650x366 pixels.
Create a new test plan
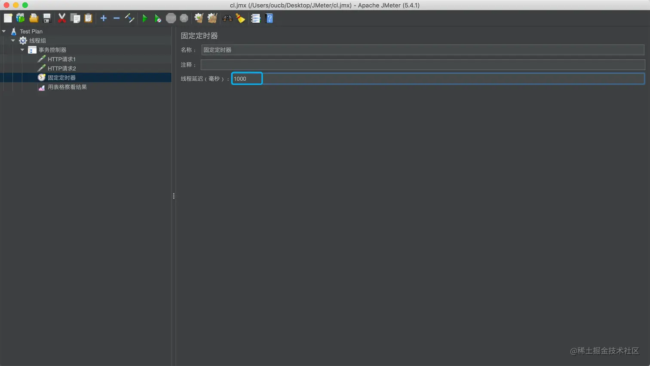8,18
